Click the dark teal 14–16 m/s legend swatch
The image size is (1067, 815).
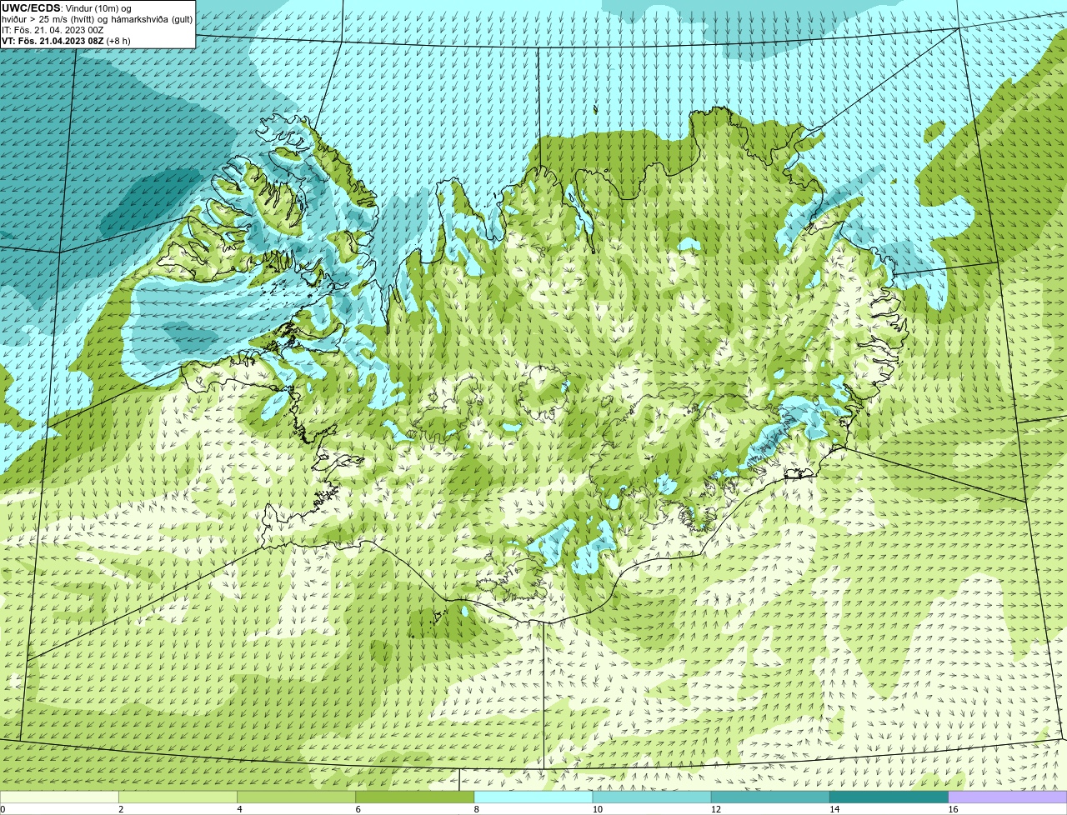coord(889,797)
